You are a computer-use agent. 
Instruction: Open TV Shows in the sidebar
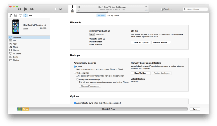[x=29, y=54]
